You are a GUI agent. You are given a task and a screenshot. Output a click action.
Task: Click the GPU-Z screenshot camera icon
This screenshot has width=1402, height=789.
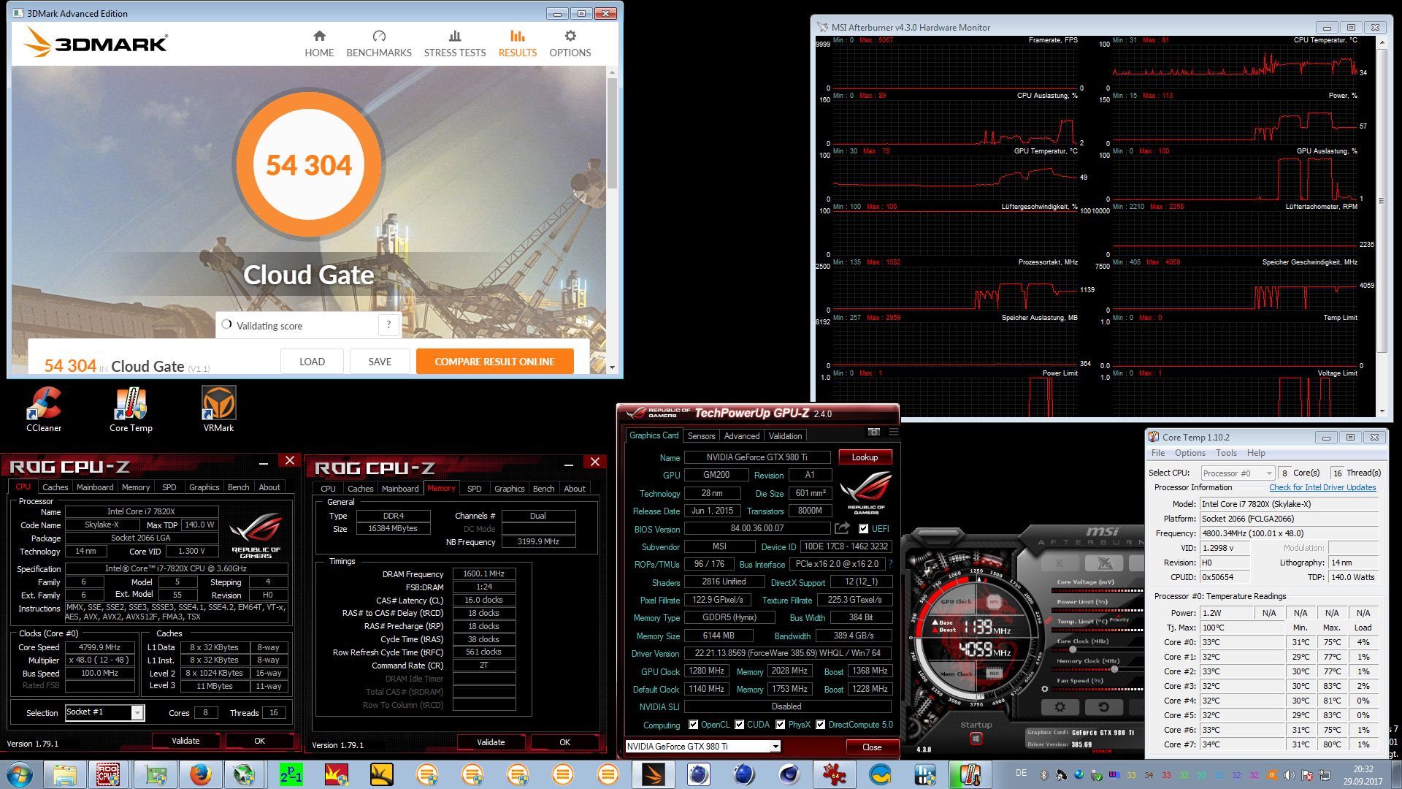pos(874,432)
